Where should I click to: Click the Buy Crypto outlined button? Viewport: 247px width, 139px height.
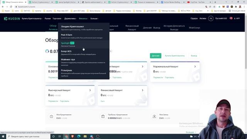[x=175, y=56]
